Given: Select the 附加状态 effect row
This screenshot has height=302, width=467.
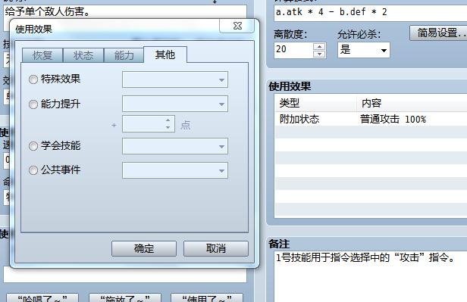Looking at the screenshot, I should pos(371,119).
